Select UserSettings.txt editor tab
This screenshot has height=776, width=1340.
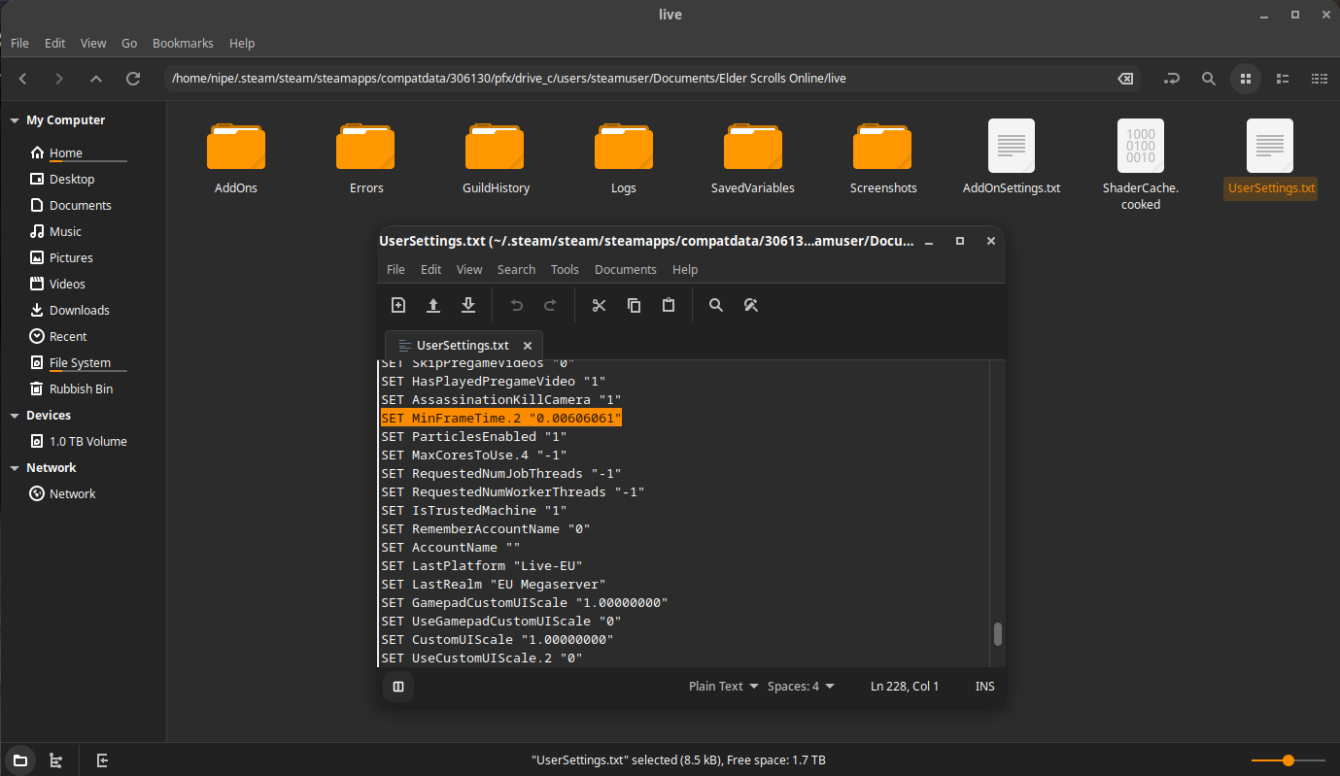click(464, 345)
